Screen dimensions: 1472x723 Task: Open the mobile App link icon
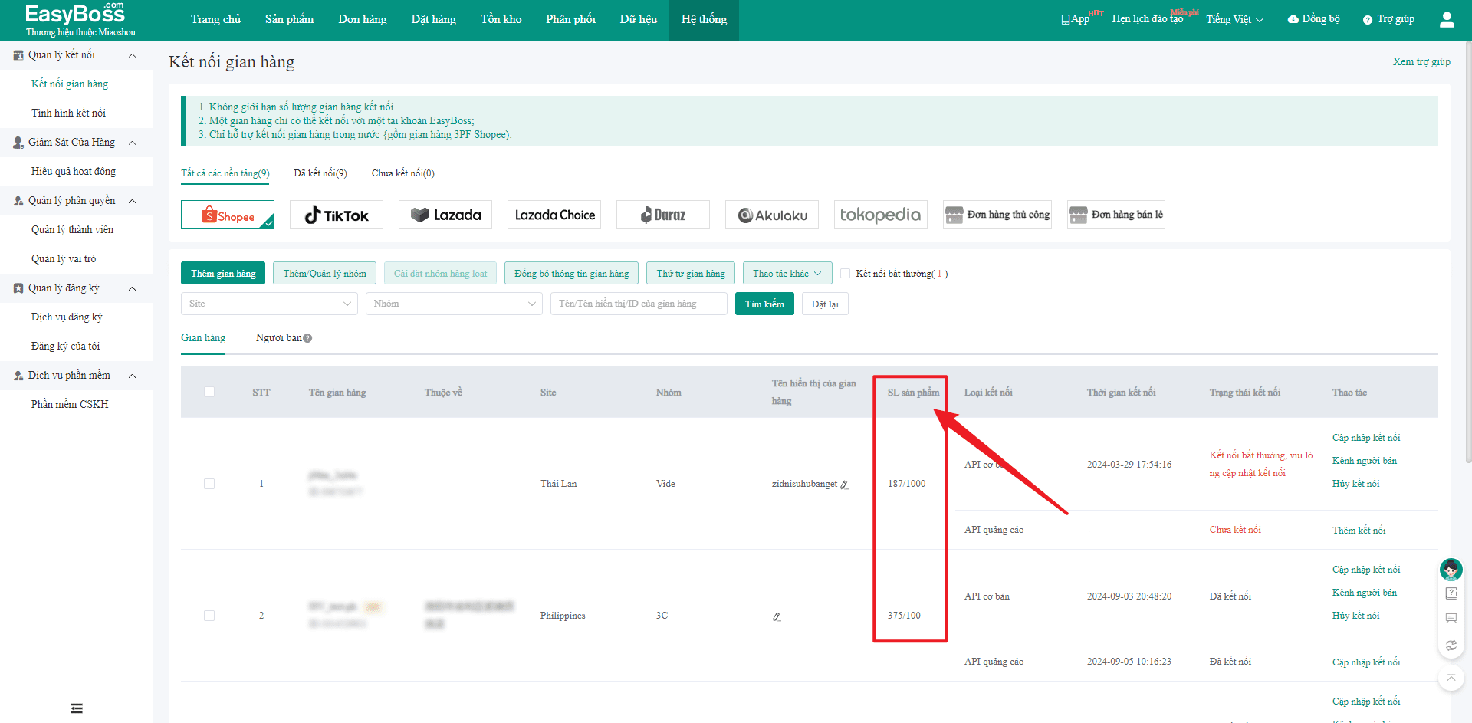coord(1065,20)
